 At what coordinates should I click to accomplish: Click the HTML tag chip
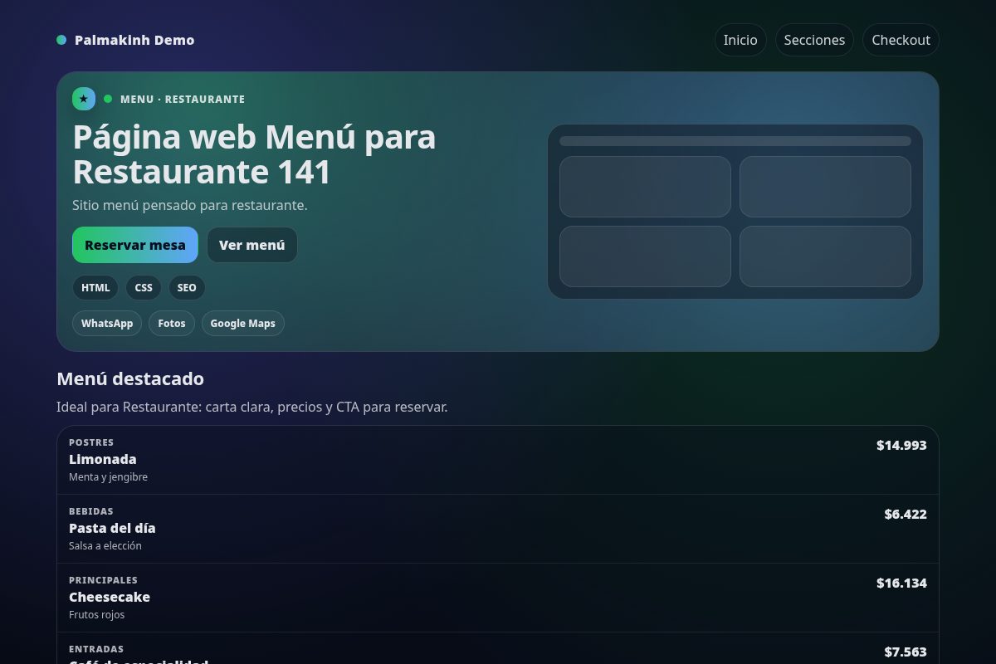coord(95,287)
